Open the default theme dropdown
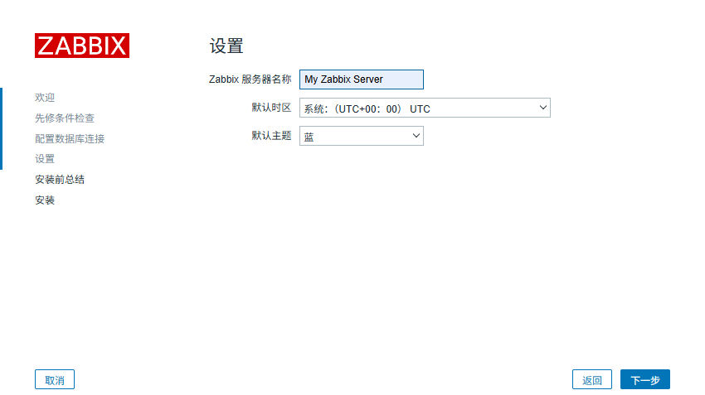 (x=362, y=136)
